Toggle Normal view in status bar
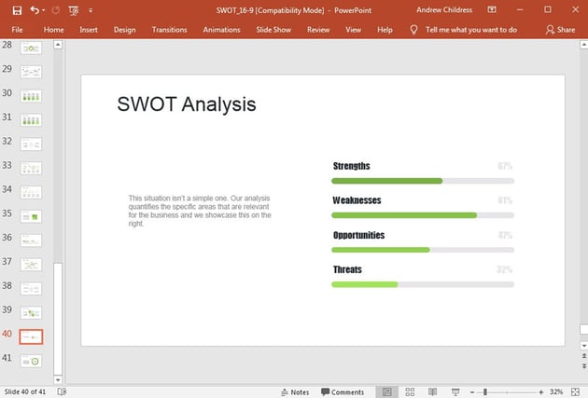Screen dimensions: 588x398 click(x=386, y=392)
